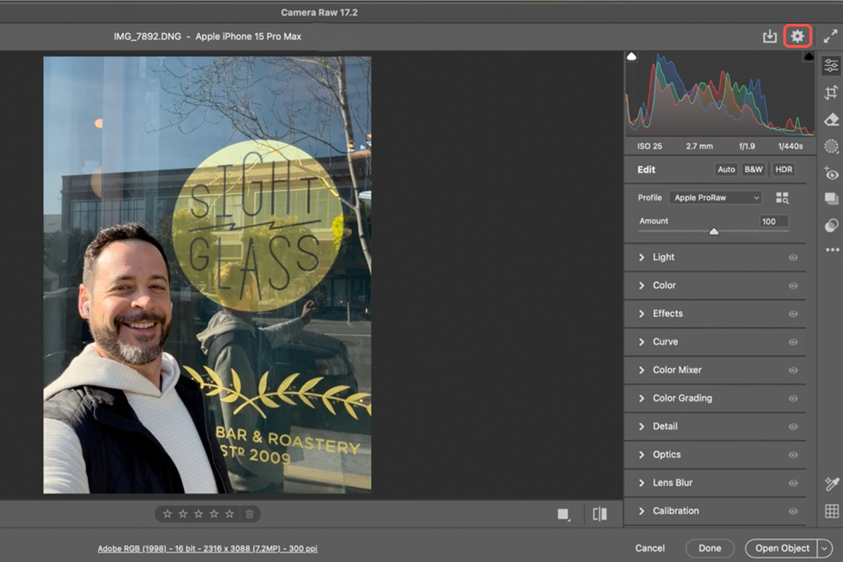
Task: Toggle the Detail panel eye icon
Action: pyautogui.click(x=793, y=426)
